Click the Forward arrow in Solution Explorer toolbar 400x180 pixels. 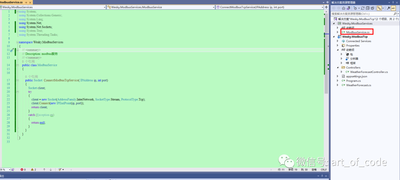click(339, 8)
